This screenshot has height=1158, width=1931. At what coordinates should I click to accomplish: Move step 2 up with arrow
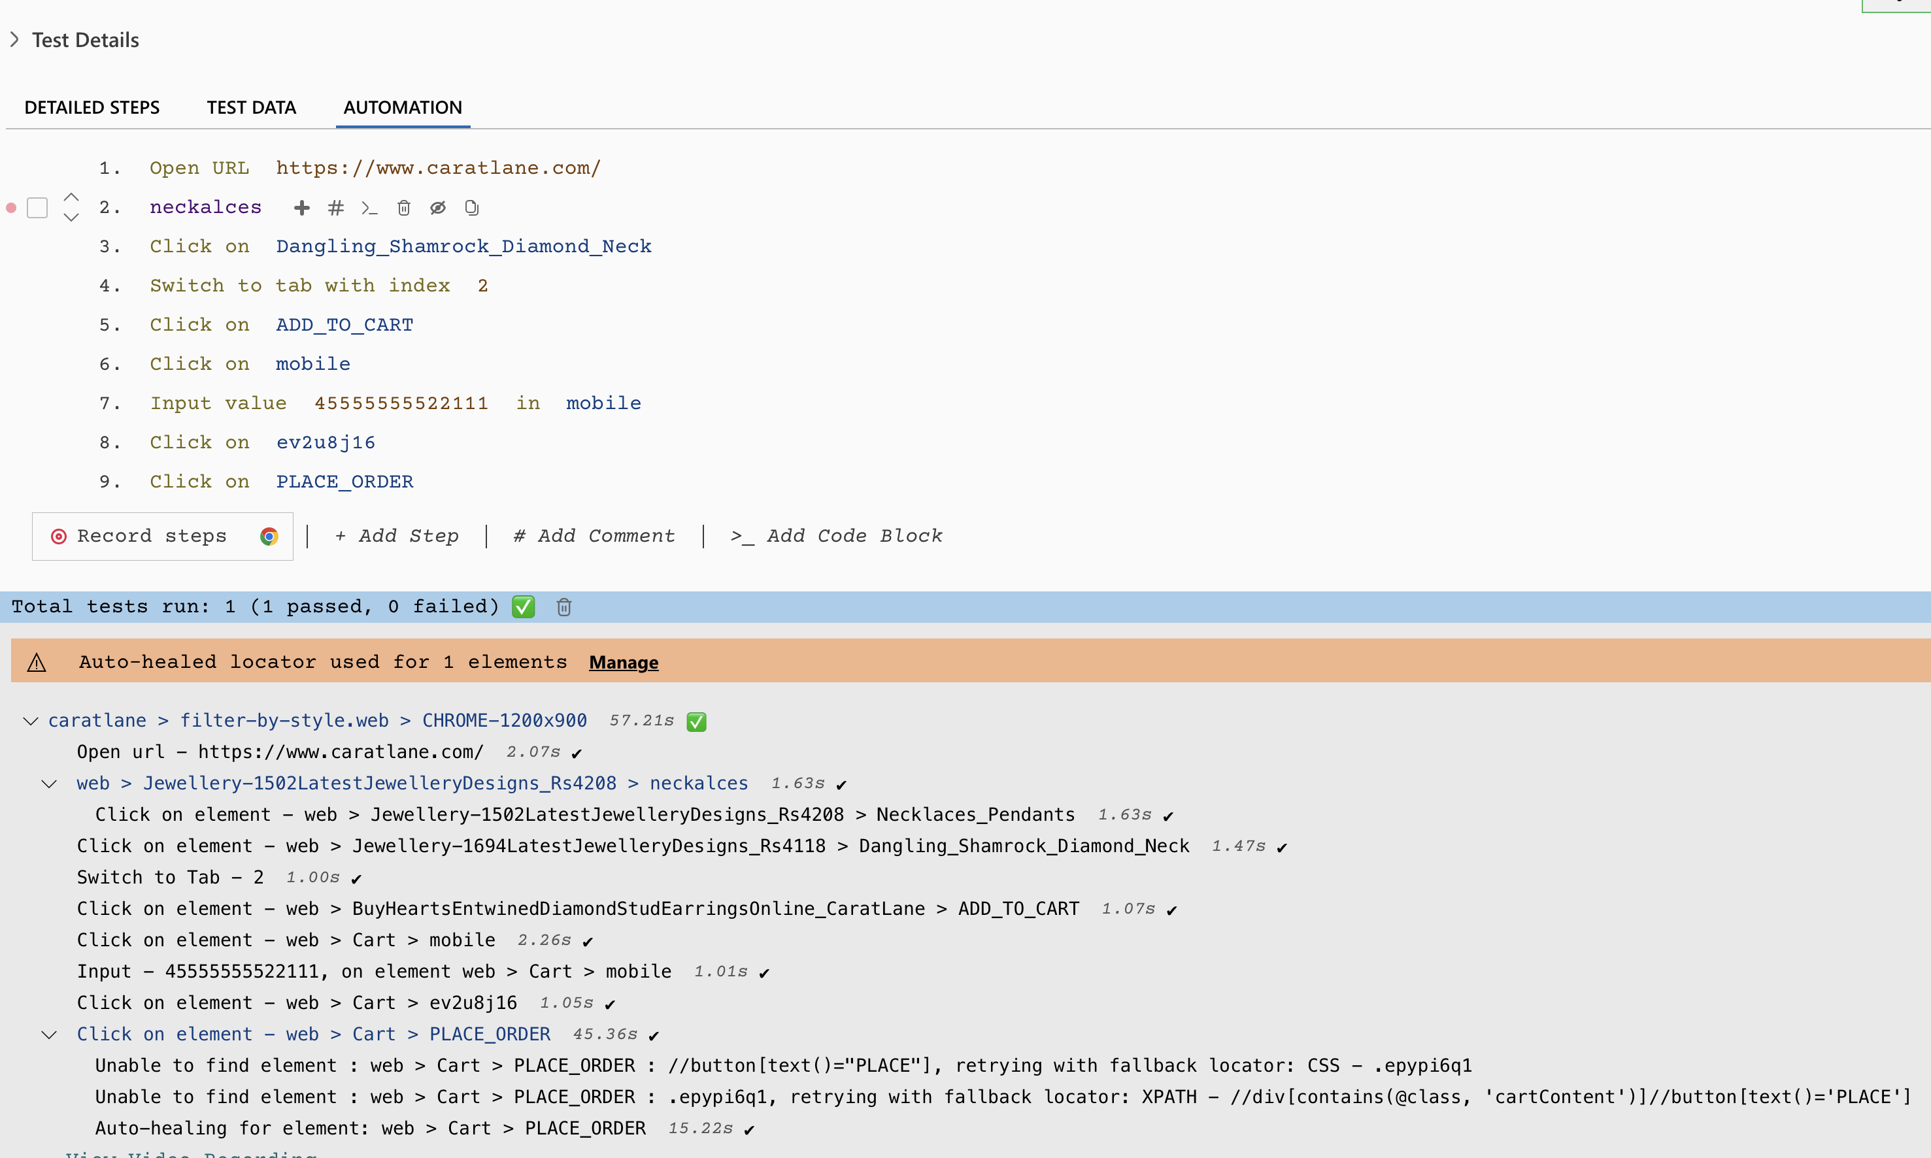coord(71,197)
